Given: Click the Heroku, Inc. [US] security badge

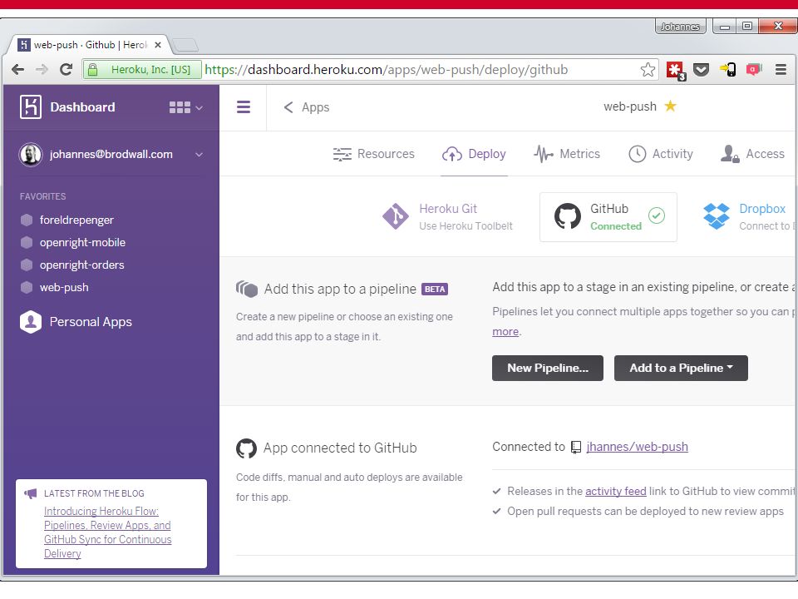Looking at the screenshot, I should 142,70.
